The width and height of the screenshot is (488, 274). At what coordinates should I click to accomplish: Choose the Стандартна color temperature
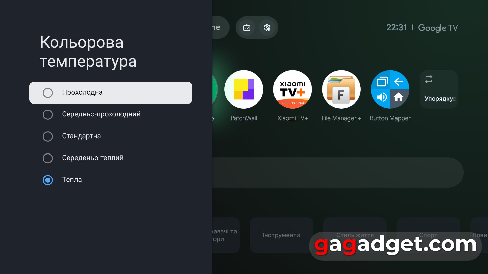pos(111,136)
